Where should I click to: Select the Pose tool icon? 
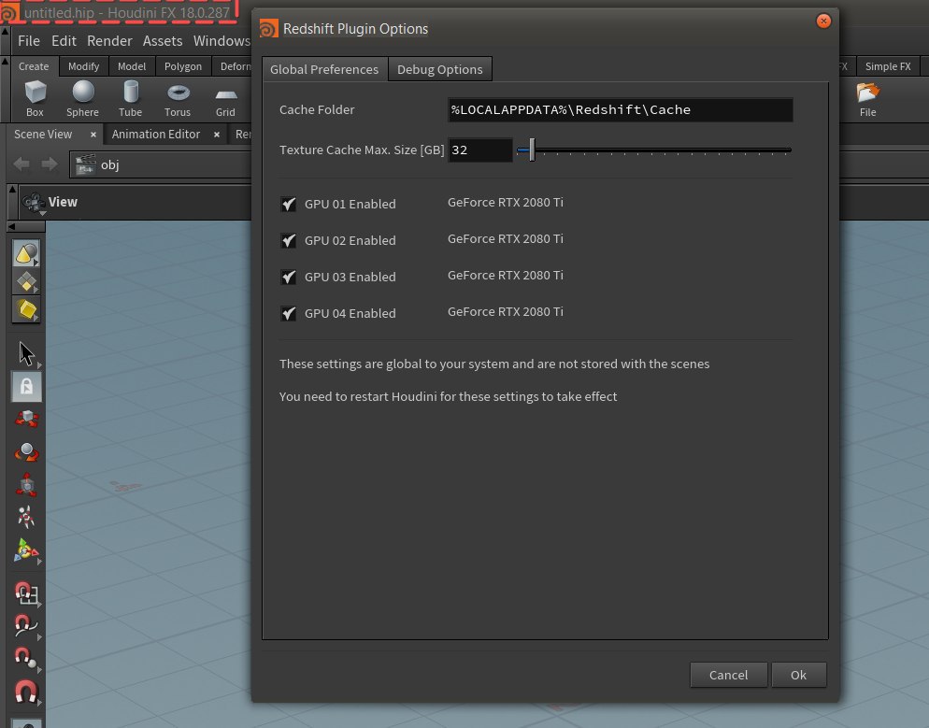click(x=26, y=517)
